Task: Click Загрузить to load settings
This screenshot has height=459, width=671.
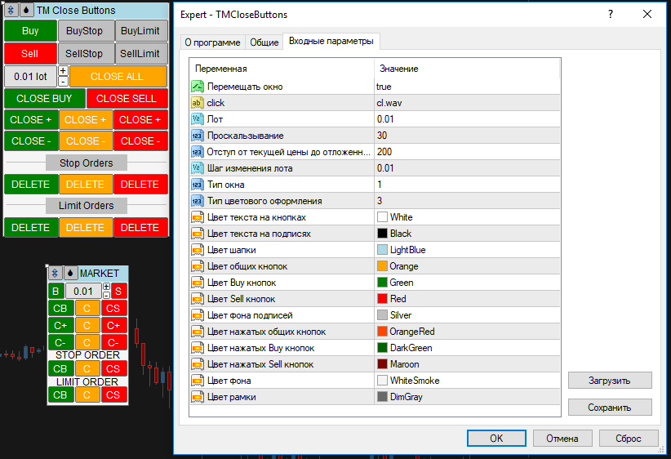Action: point(610,381)
